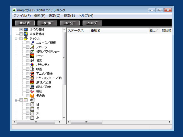Tick the スポーツ checkbox
This screenshot has width=183, height=137.
tap(28, 47)
